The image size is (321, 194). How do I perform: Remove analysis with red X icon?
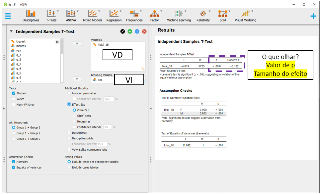click(x=144, y=31)
